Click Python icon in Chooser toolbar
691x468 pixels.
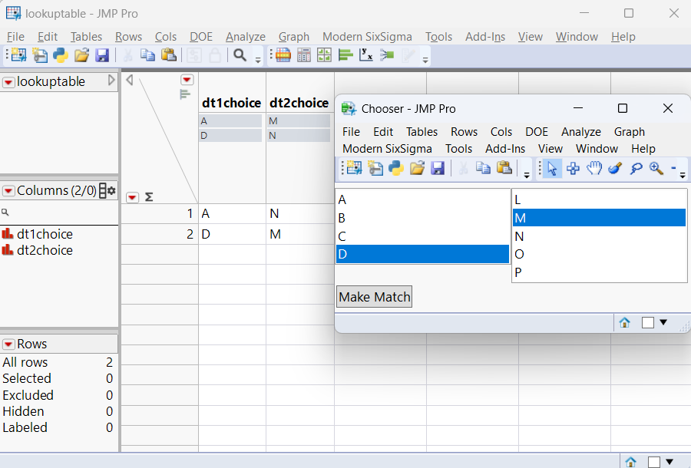point(395,168)
